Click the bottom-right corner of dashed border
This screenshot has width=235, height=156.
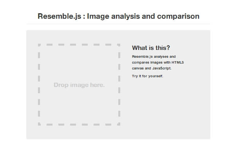[119, 124]
